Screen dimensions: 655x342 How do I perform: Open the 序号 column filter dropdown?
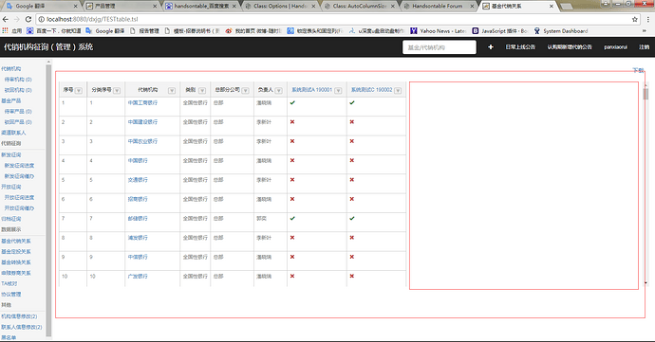[x=79, y=91]
